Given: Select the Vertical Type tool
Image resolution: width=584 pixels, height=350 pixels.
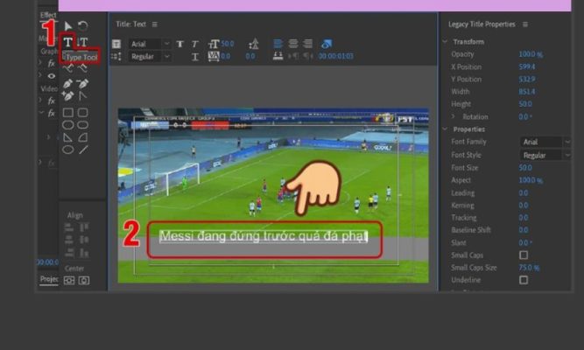Looking at the screenshot, I should point(83,42).
